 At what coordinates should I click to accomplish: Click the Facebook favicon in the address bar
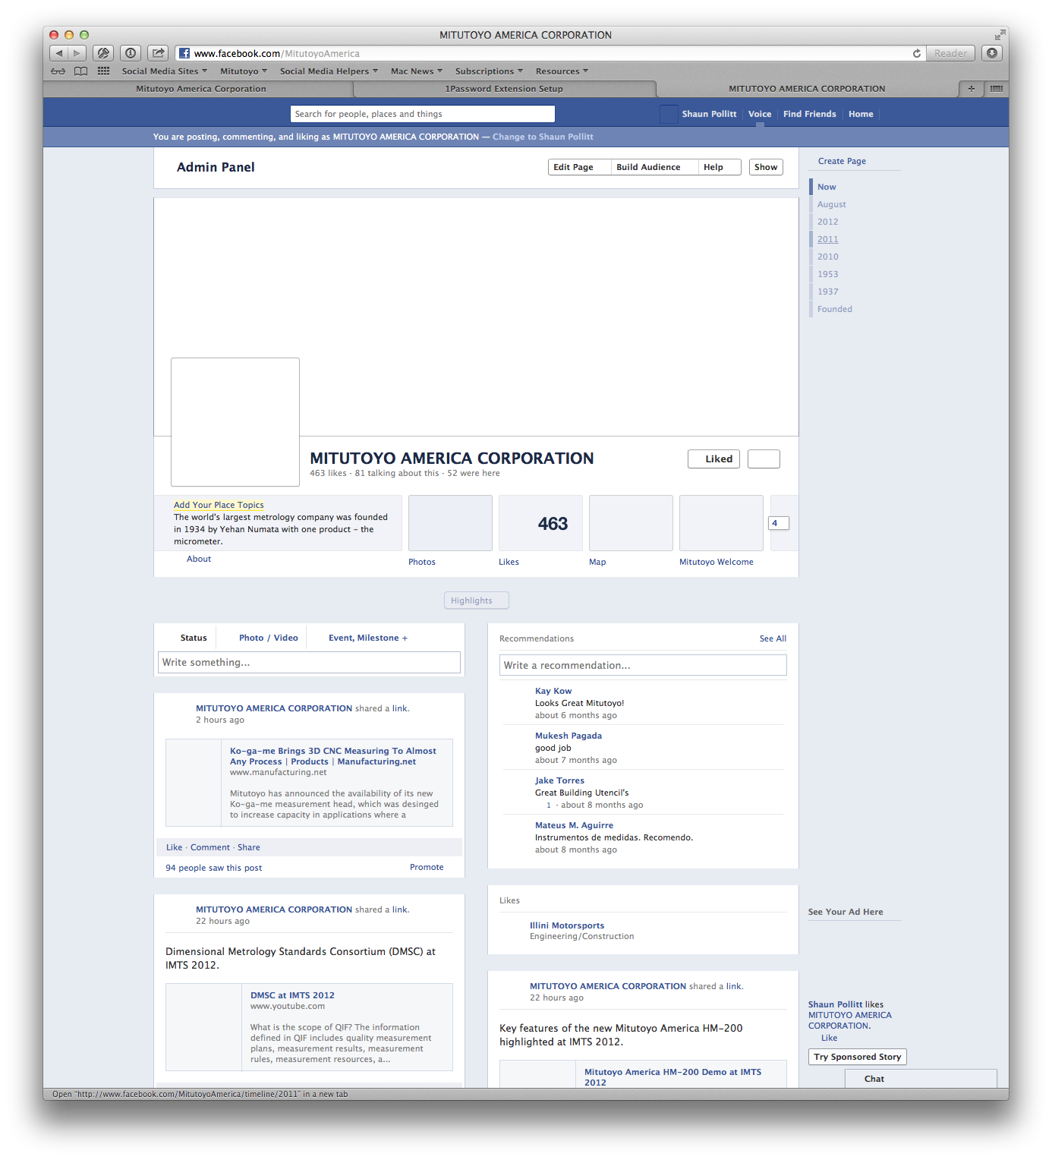[x=184, y=53]
